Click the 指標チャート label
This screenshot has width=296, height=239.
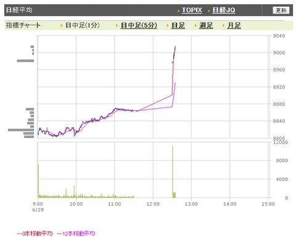click(23, 25)
